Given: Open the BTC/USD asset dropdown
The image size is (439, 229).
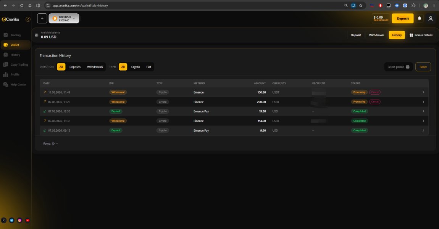Looking at the screenshot, I should [x=64, y=18].
